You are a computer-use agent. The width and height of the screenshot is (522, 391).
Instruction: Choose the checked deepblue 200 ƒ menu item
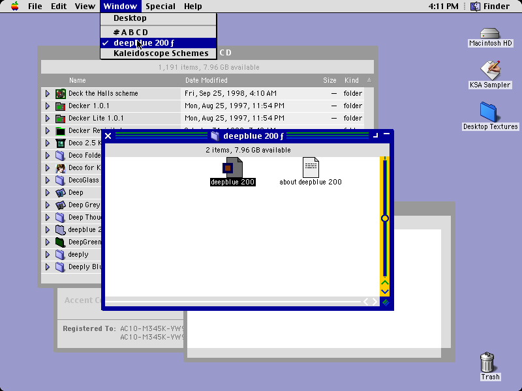coord(159,43)
